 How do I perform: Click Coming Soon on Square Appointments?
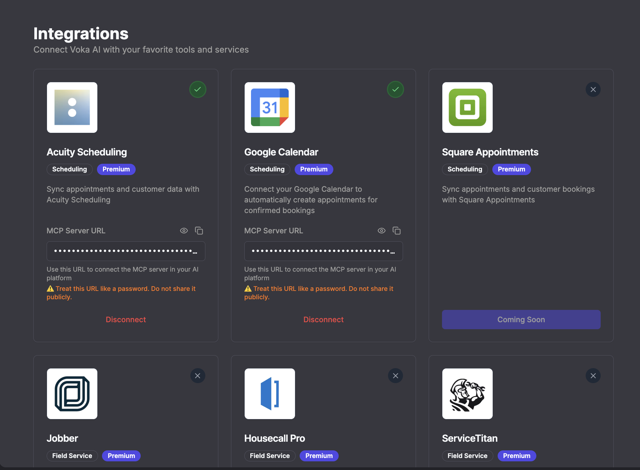coord(521,319)
